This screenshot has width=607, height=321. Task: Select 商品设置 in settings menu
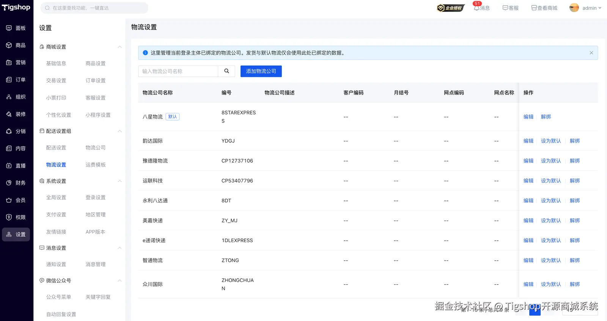click(x=96, y=63)
